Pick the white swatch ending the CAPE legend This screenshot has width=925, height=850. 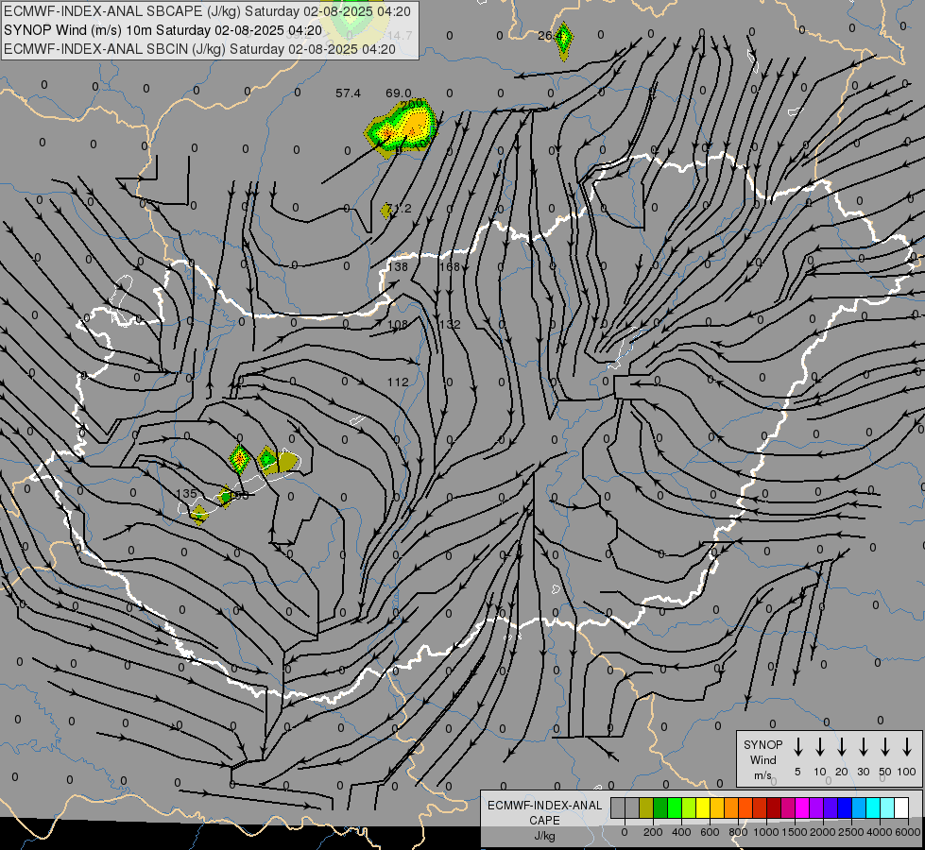[900, 807]
